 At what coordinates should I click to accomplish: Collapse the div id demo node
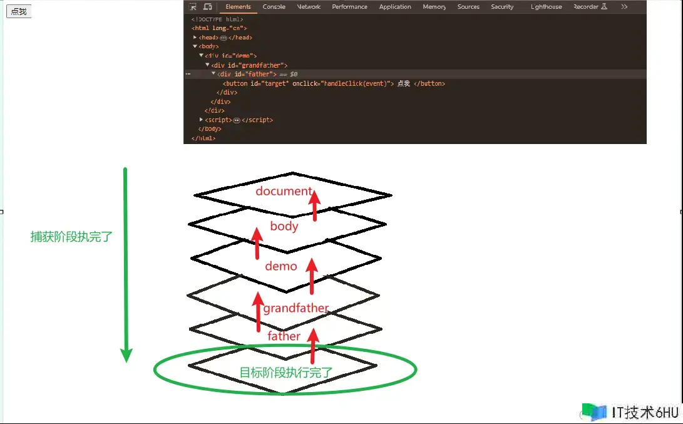(x=201, y=55)
